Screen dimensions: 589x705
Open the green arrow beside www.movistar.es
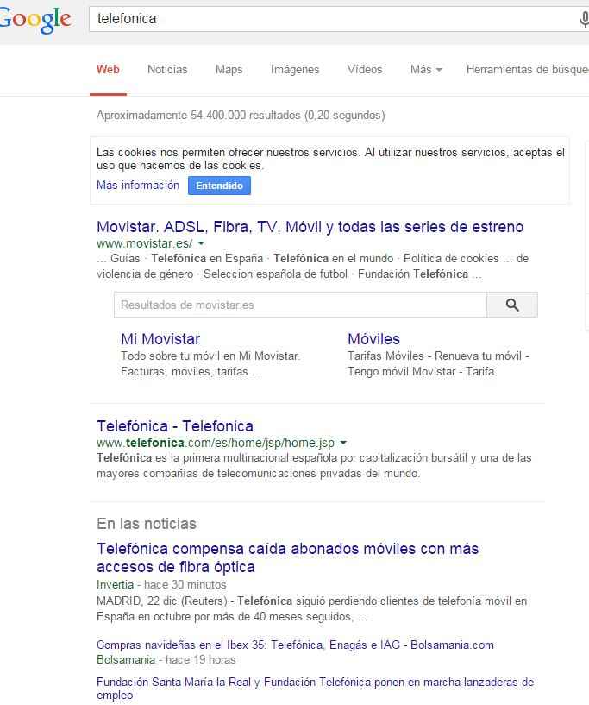click(201, 244)
